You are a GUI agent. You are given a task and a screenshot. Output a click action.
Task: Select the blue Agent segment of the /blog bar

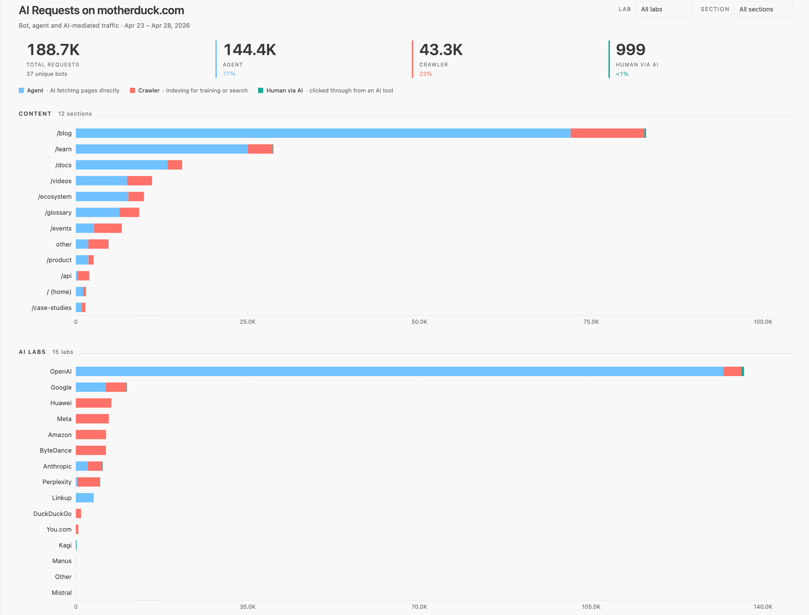(x=323, y=133)
